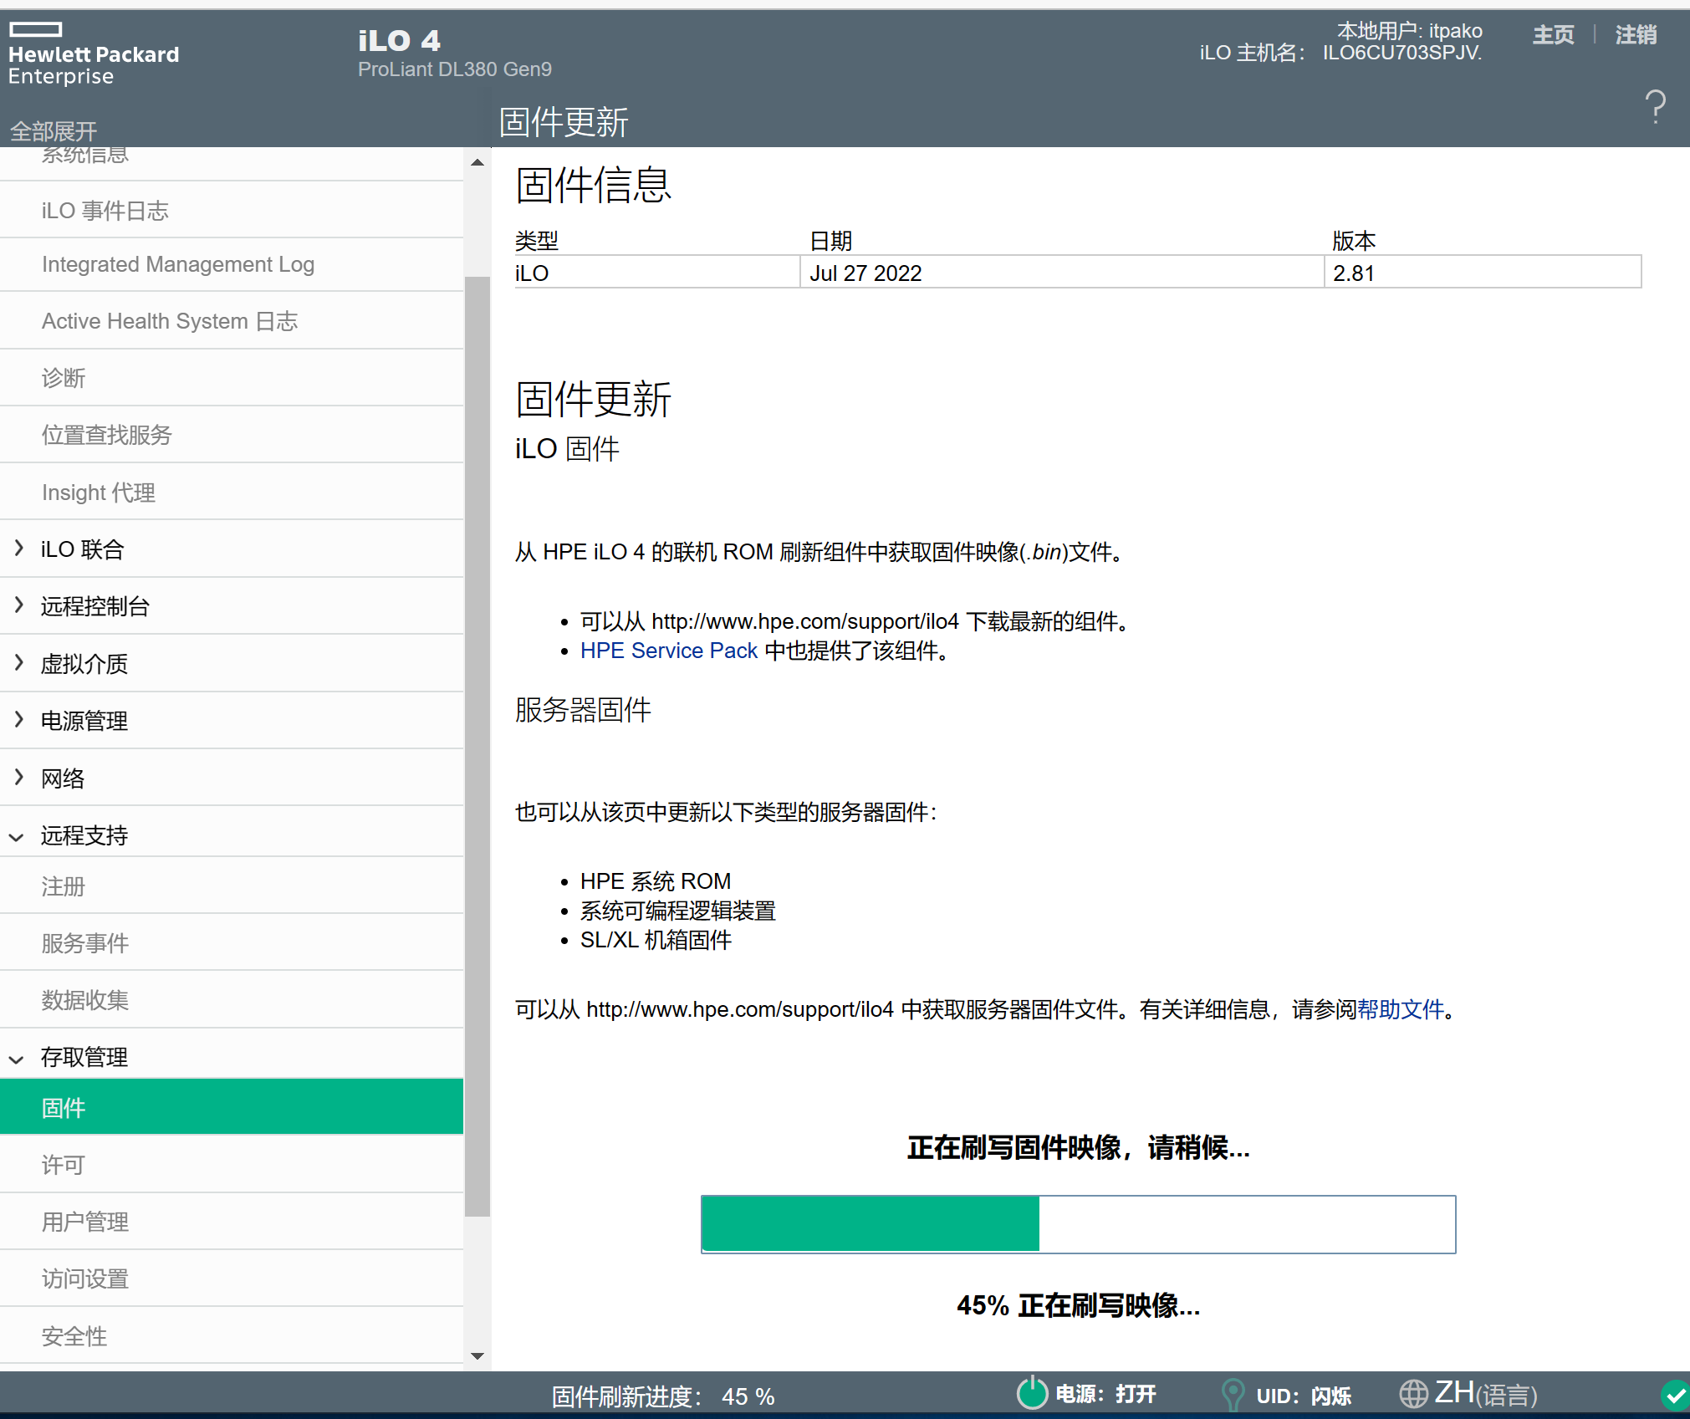The image size is (1690, 1419).
Task: Click the scrollbar down arrow
Action: pyautogui.click(x=477, y=1355)
